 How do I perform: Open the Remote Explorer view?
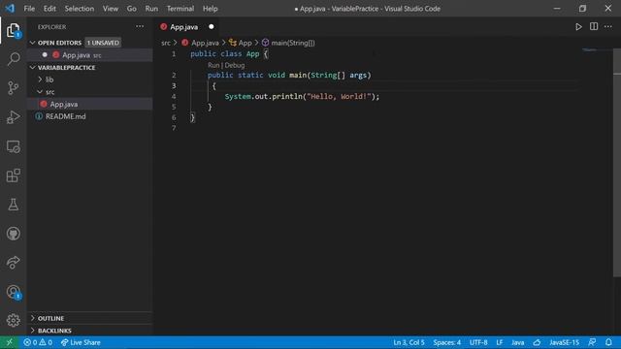click(13, 146)
